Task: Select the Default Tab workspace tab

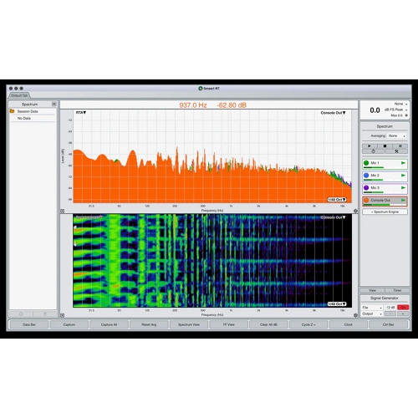Action: pyautogui.click(x=19, y=95)
